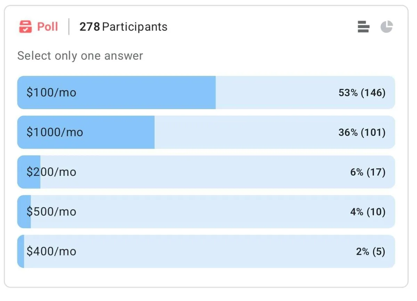This screenshot has width=417, height=301.
Task: Click the 53% (146) result figure
Action: point(362,93)
